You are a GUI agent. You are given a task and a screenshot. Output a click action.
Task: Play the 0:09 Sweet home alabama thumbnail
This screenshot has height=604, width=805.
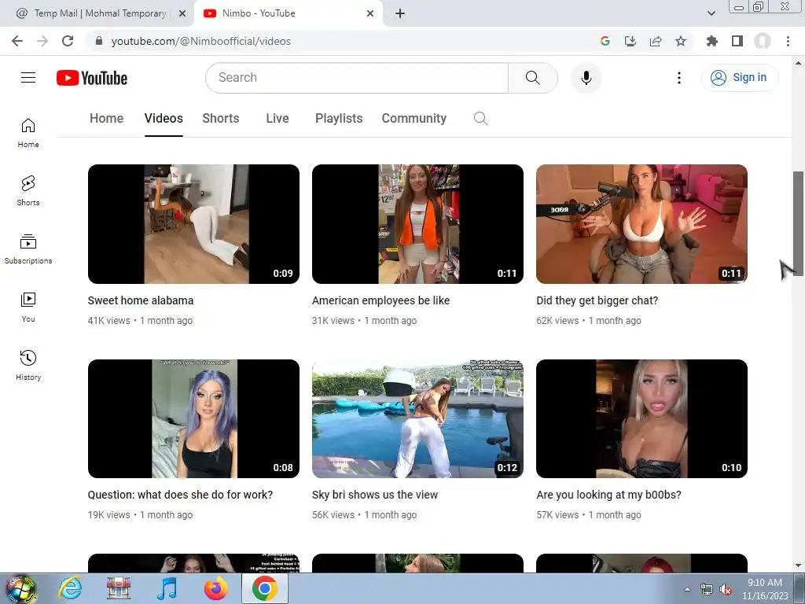(193, 224)
